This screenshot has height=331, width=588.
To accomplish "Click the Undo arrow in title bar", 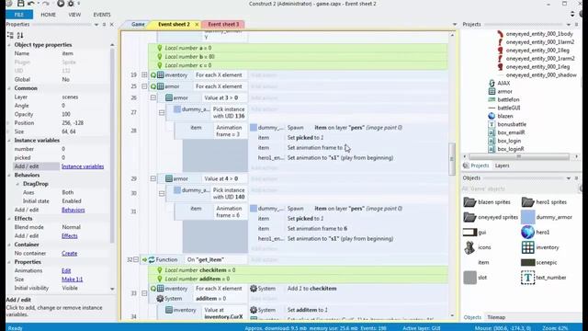I will 31,4.
